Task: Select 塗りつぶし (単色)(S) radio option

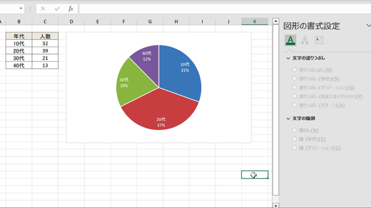Action: [294, 79]
